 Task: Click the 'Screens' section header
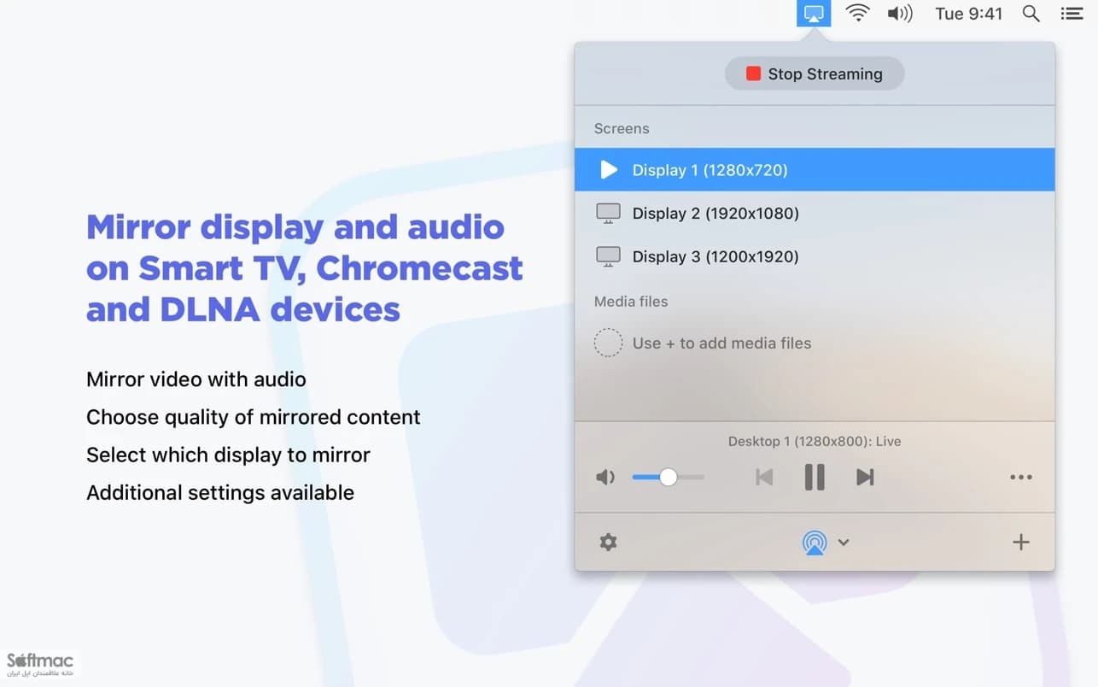coord(622,128)
